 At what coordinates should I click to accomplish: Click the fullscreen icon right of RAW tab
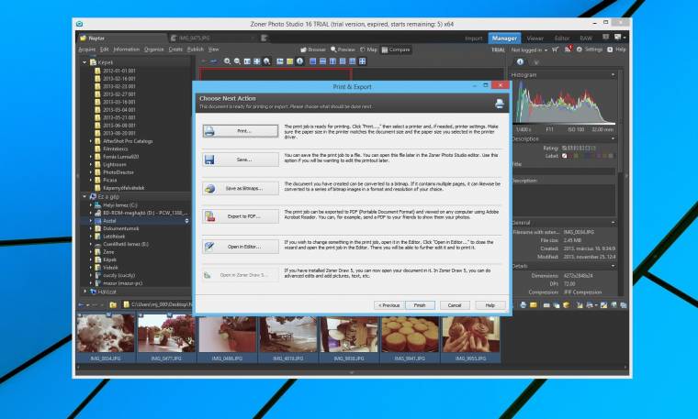pyautogui.click(x=606, y=38)
